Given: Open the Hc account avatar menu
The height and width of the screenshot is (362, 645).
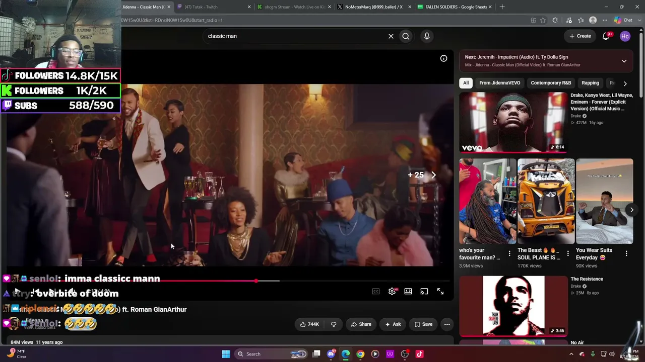Looking at the screenshot, I should [x=625, y=36].
